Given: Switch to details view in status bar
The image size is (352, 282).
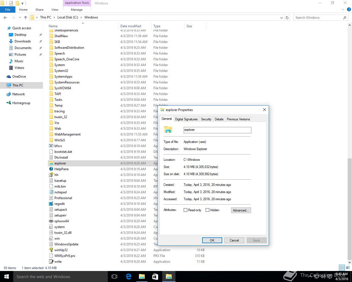Looking at the screenshot, I should pos(342,268).
